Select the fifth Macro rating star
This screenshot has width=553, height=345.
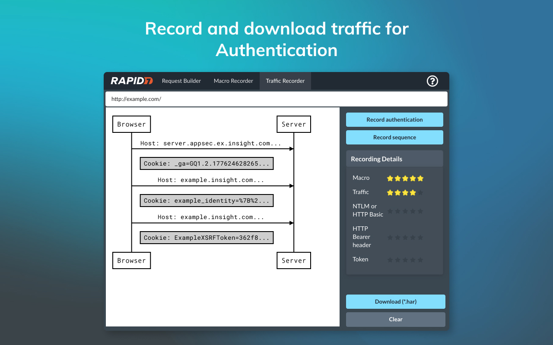420,178
